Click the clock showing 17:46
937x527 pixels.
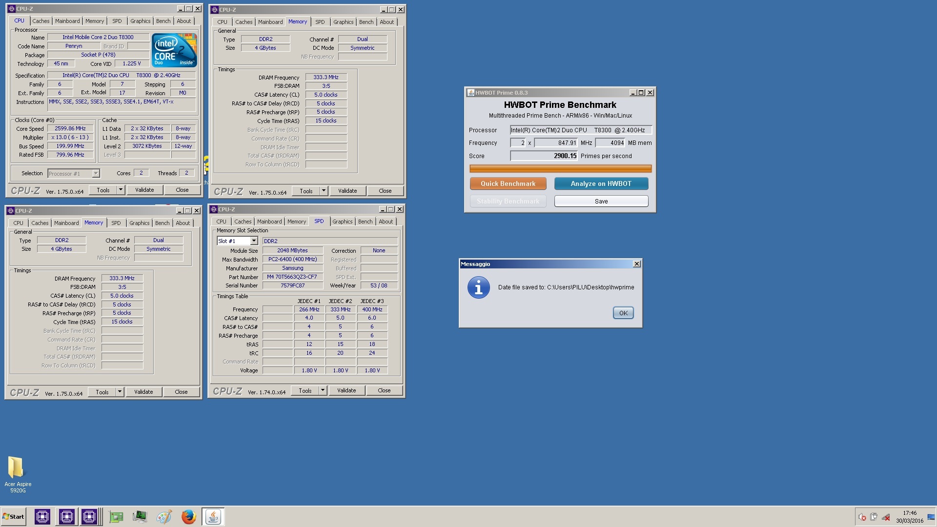tap(910, 513)
